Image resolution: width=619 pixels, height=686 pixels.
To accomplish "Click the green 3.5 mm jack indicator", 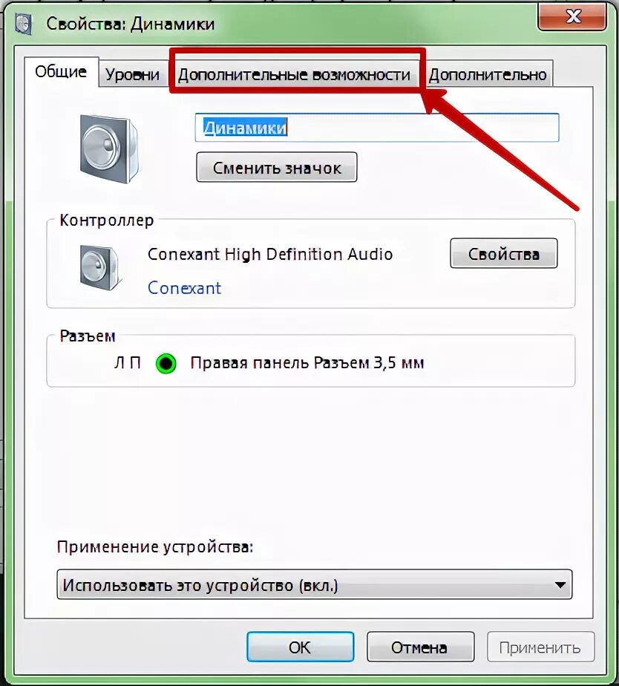I will 166,363.
